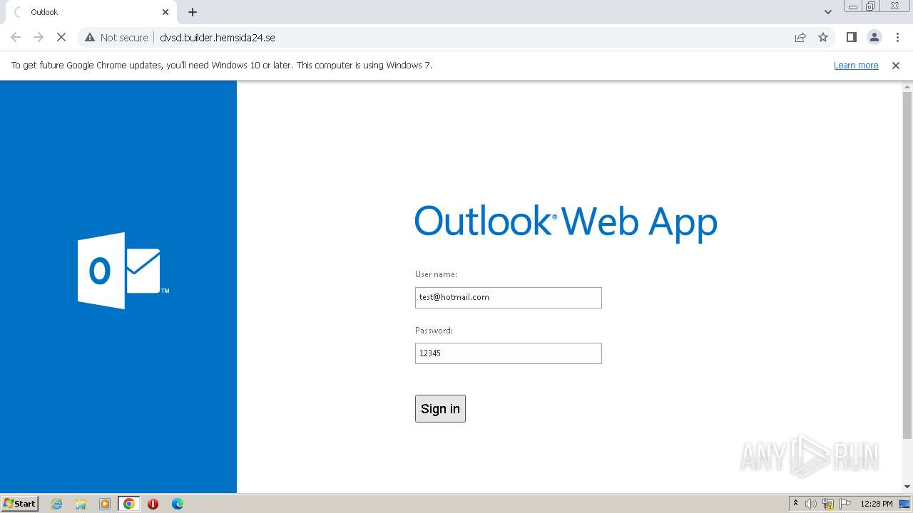The image size is (913, 513).
Task: Open a new tab
Action: coord(193,12)
